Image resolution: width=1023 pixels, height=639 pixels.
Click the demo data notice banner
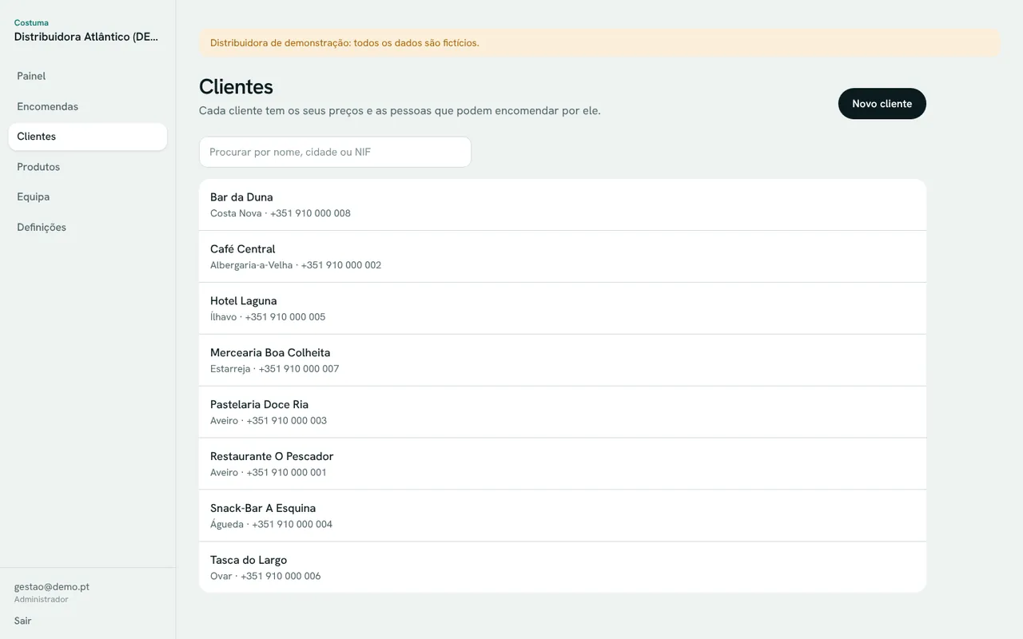tap(599, 43)
